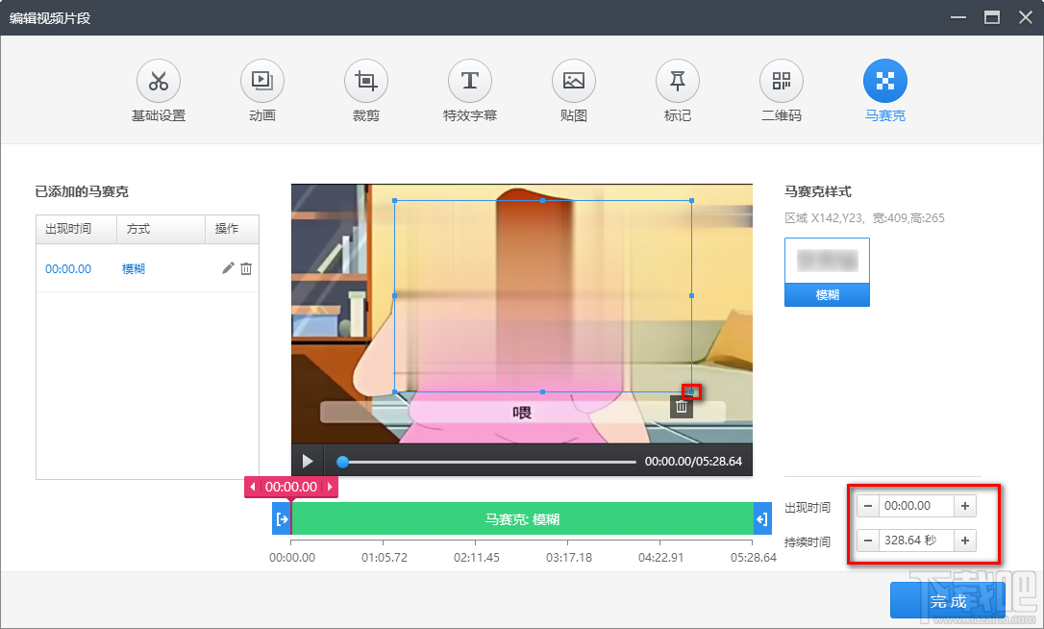This screenshot has width=1044, height=629.
Task: Select the 标记 marker tool
Action: [x=677, y=89]
